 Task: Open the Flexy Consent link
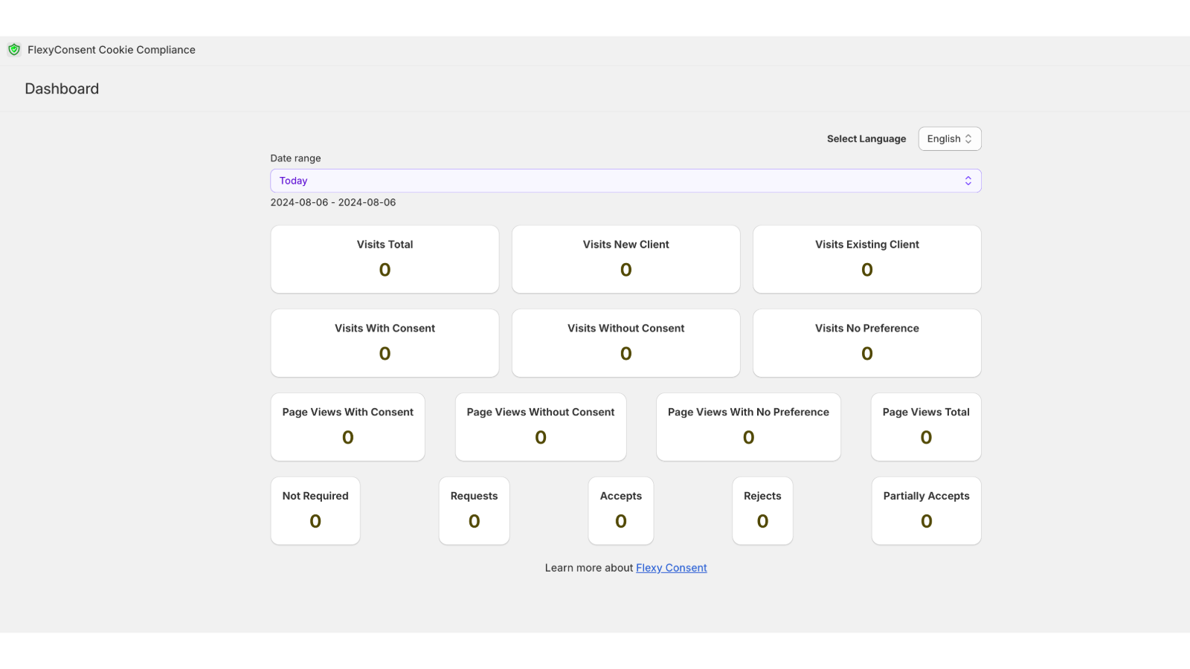click(671, 567)
